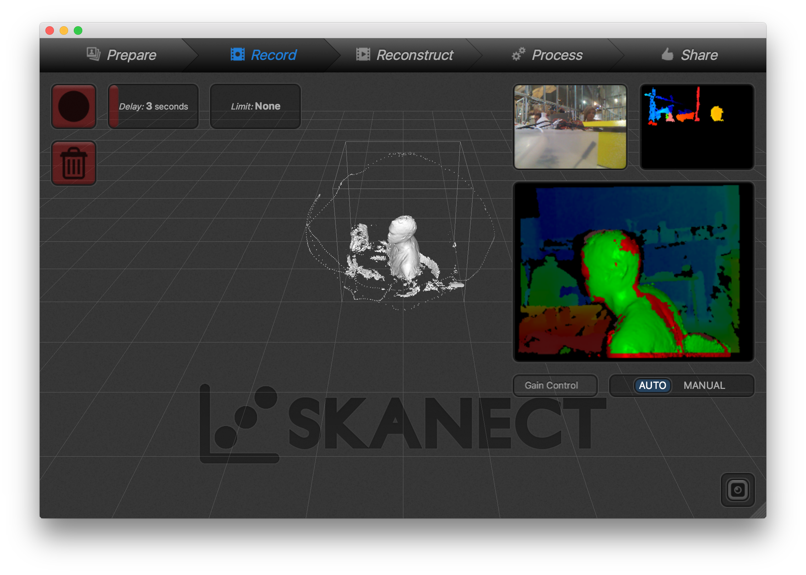This screenshot has width=806, height=575.
Task: Adjust the delay duration indicator bar
Action: (114, 106)
